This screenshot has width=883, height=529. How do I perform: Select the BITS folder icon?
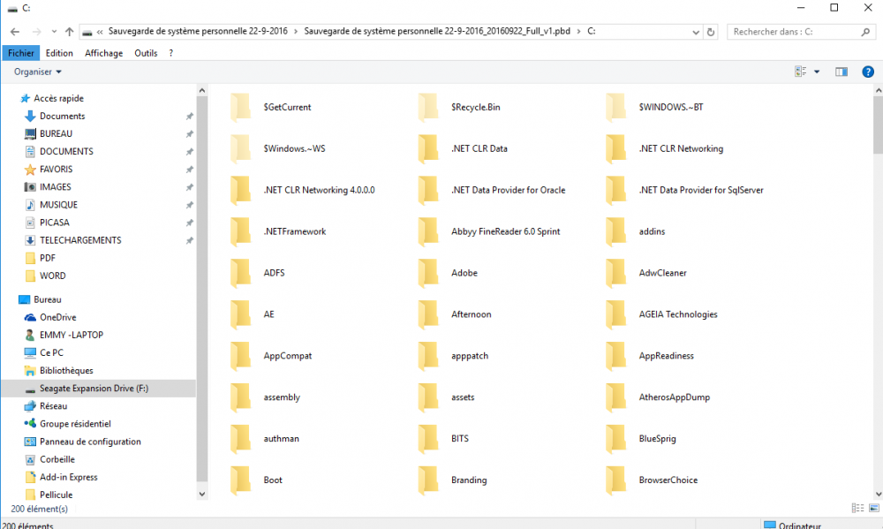click(x=428, y=438)
